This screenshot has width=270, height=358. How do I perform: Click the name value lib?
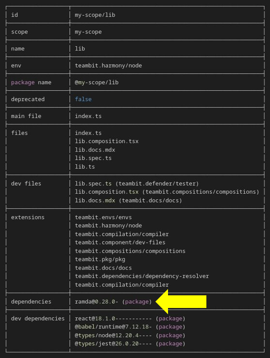coord(80,49)
